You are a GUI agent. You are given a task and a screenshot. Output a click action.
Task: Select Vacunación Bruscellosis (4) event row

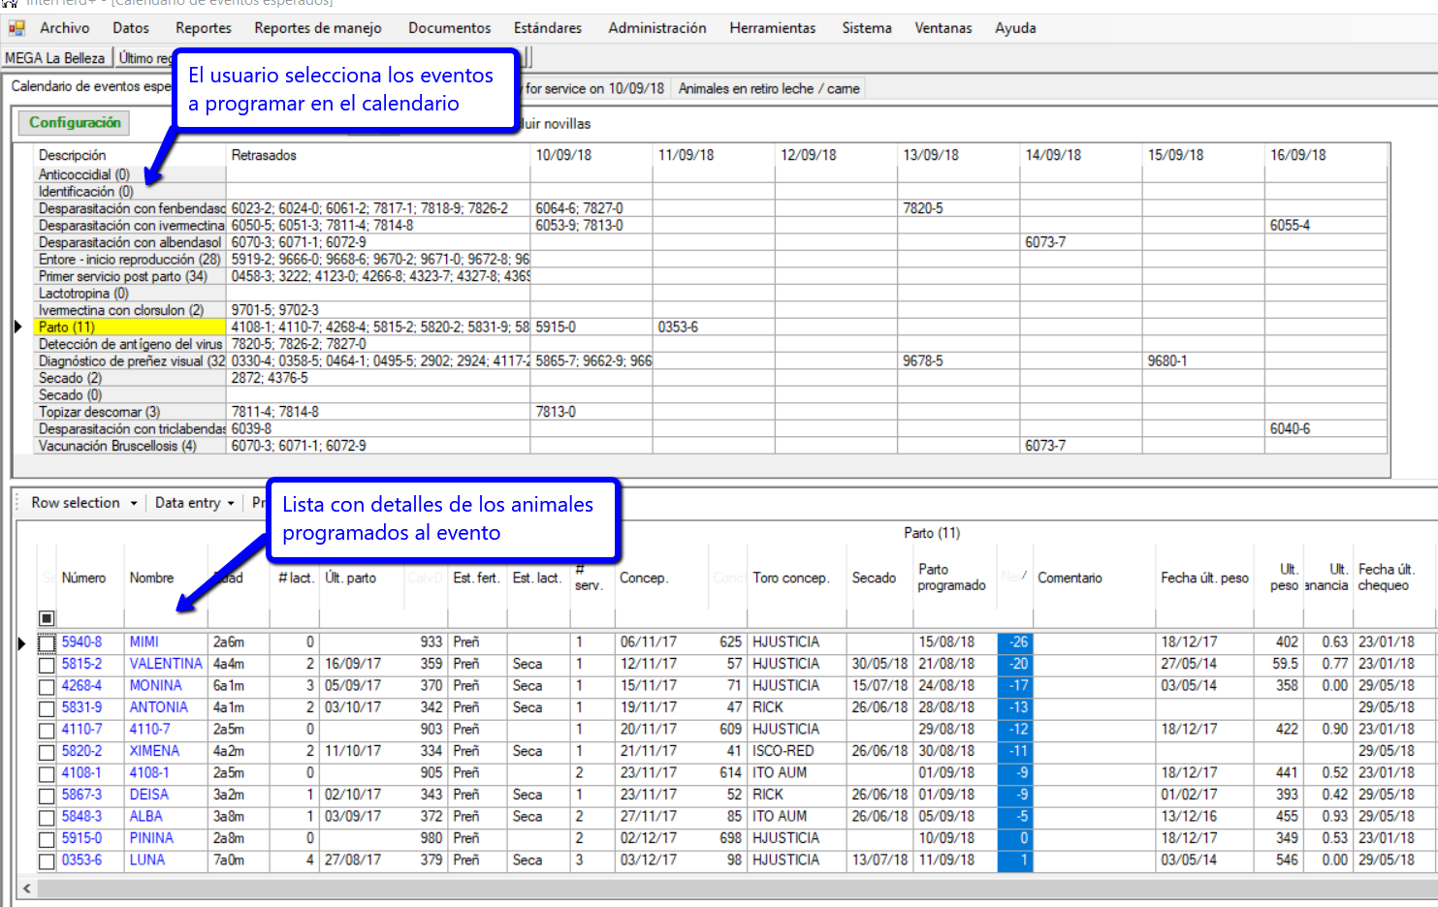click(130, 446)
